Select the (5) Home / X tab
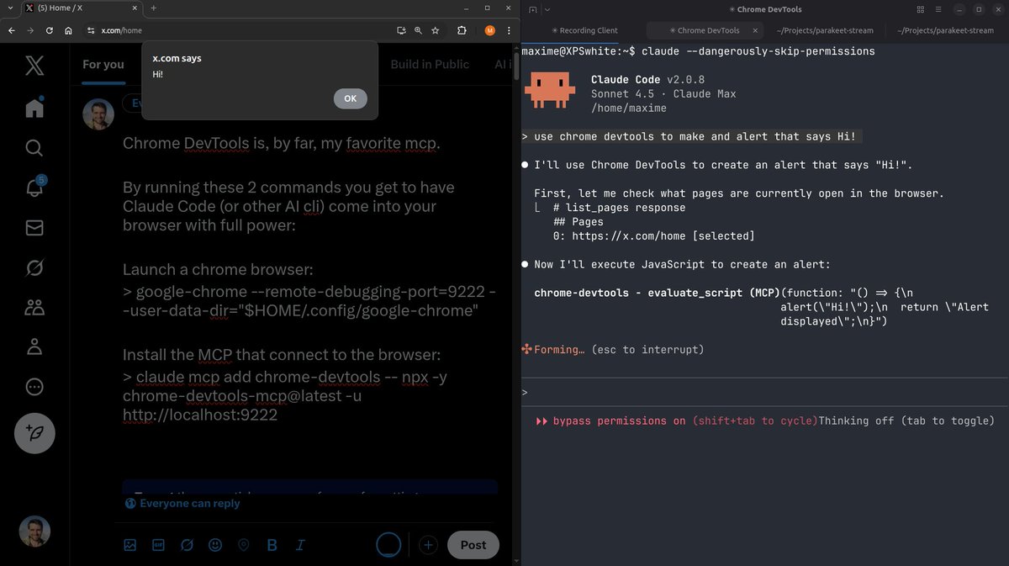 point(80,8)
